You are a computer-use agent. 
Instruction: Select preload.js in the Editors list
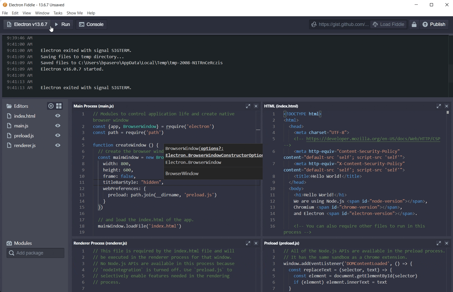(24, 136)
